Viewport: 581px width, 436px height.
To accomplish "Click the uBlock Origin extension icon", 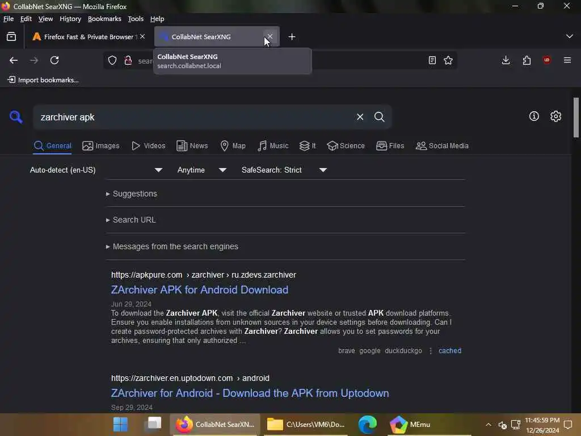I will coord(547,60).
